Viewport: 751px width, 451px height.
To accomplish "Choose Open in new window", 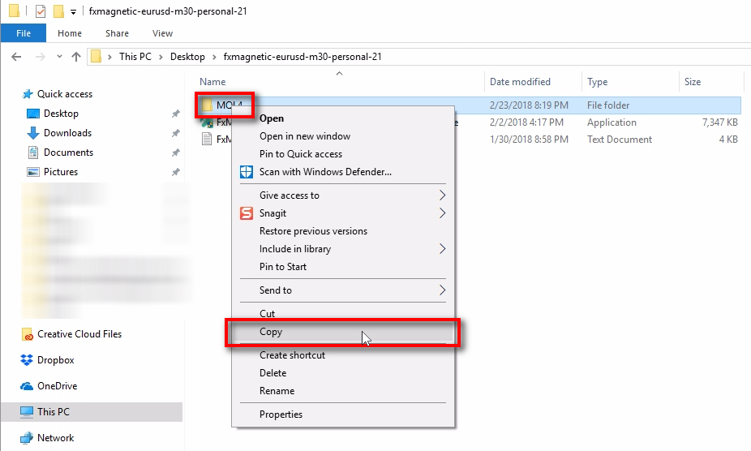I will [x=343, y=136].
